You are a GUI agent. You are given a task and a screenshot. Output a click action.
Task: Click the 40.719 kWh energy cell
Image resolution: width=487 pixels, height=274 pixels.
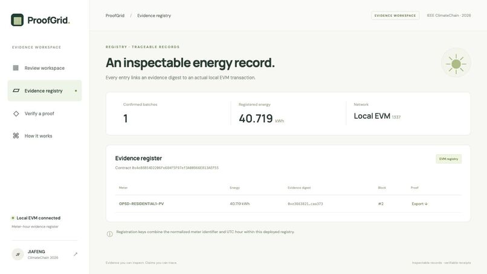pos(240,204)
